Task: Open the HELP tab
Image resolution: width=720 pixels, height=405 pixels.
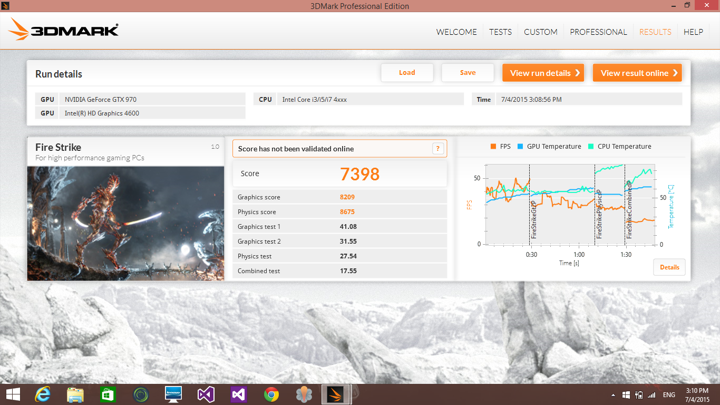Action: (x=693, y=32)
